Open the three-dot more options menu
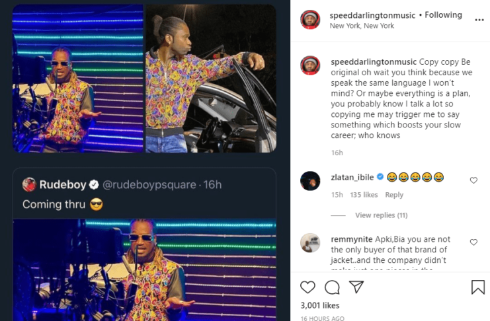 (x=479, y=20)
